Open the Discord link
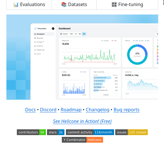 pyautogui.click(x=48, y=110)
